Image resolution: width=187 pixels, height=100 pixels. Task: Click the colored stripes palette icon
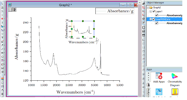[2, 79]
